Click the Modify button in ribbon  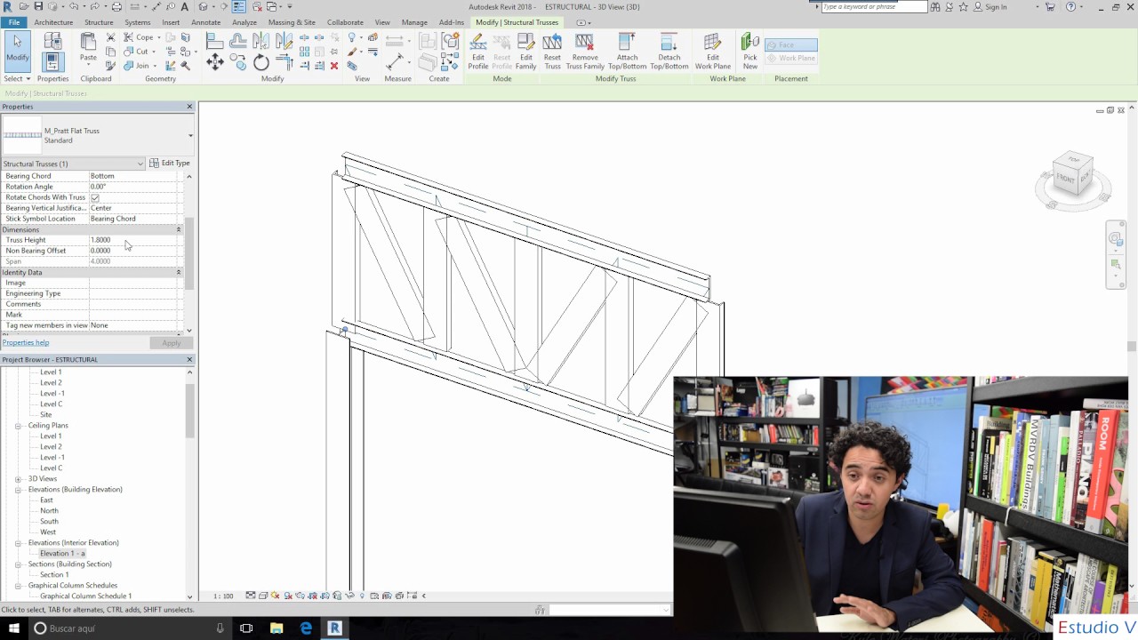point(18,50)
